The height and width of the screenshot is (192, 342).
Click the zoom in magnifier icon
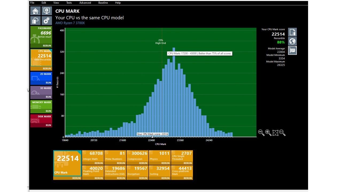point(268,133)
